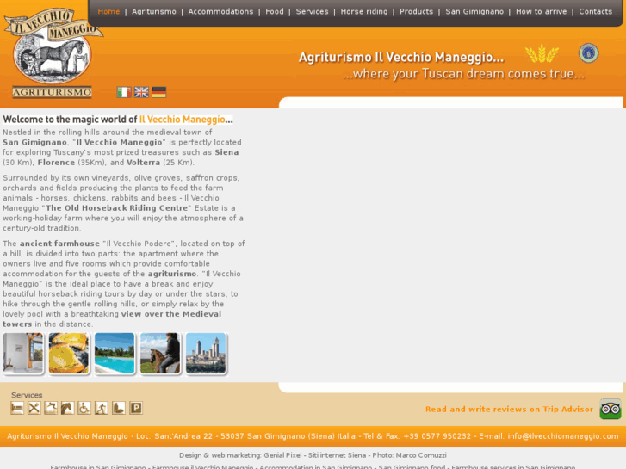Screen dimensions: 626x469
Task: Click the bed accommodation service icon
Action: pos(17,408)
